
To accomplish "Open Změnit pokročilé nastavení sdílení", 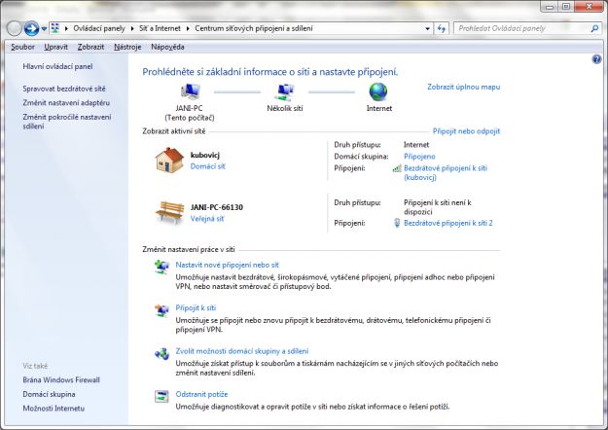I will click(67, 122).
